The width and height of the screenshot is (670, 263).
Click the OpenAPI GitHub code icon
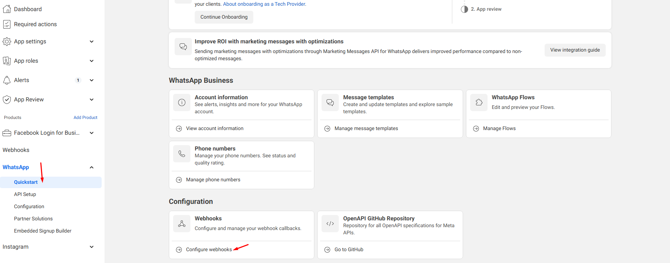(x=330, y=224)
